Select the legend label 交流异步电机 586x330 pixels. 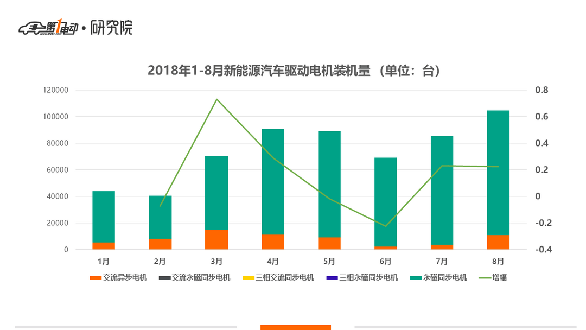[125, 278]
